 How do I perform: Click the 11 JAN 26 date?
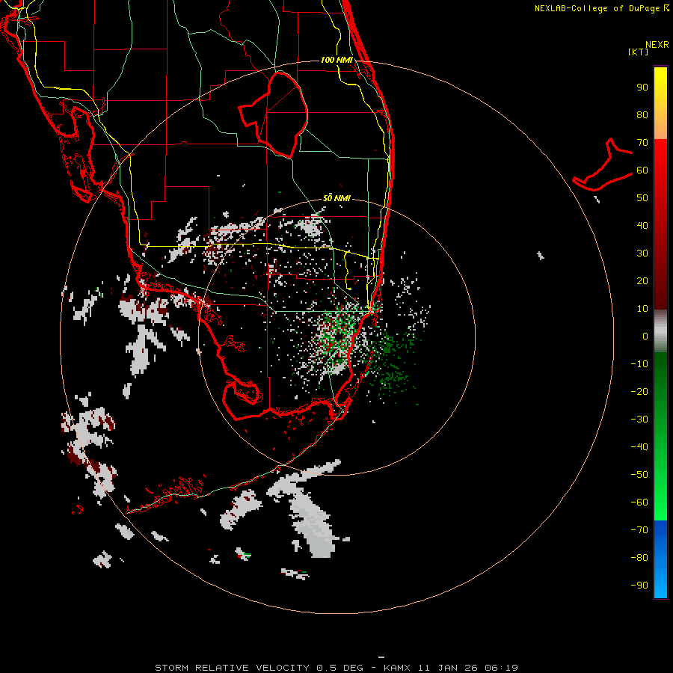click(448, 668)
